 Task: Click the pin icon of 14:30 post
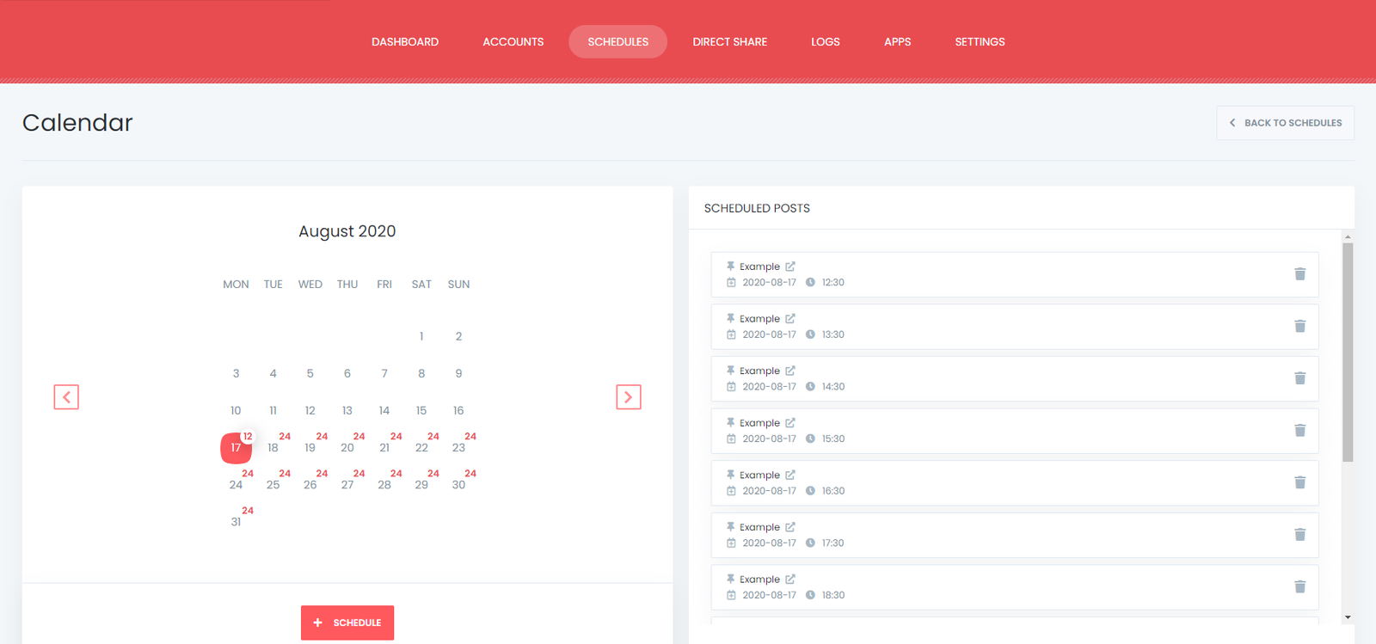(731, 371)
